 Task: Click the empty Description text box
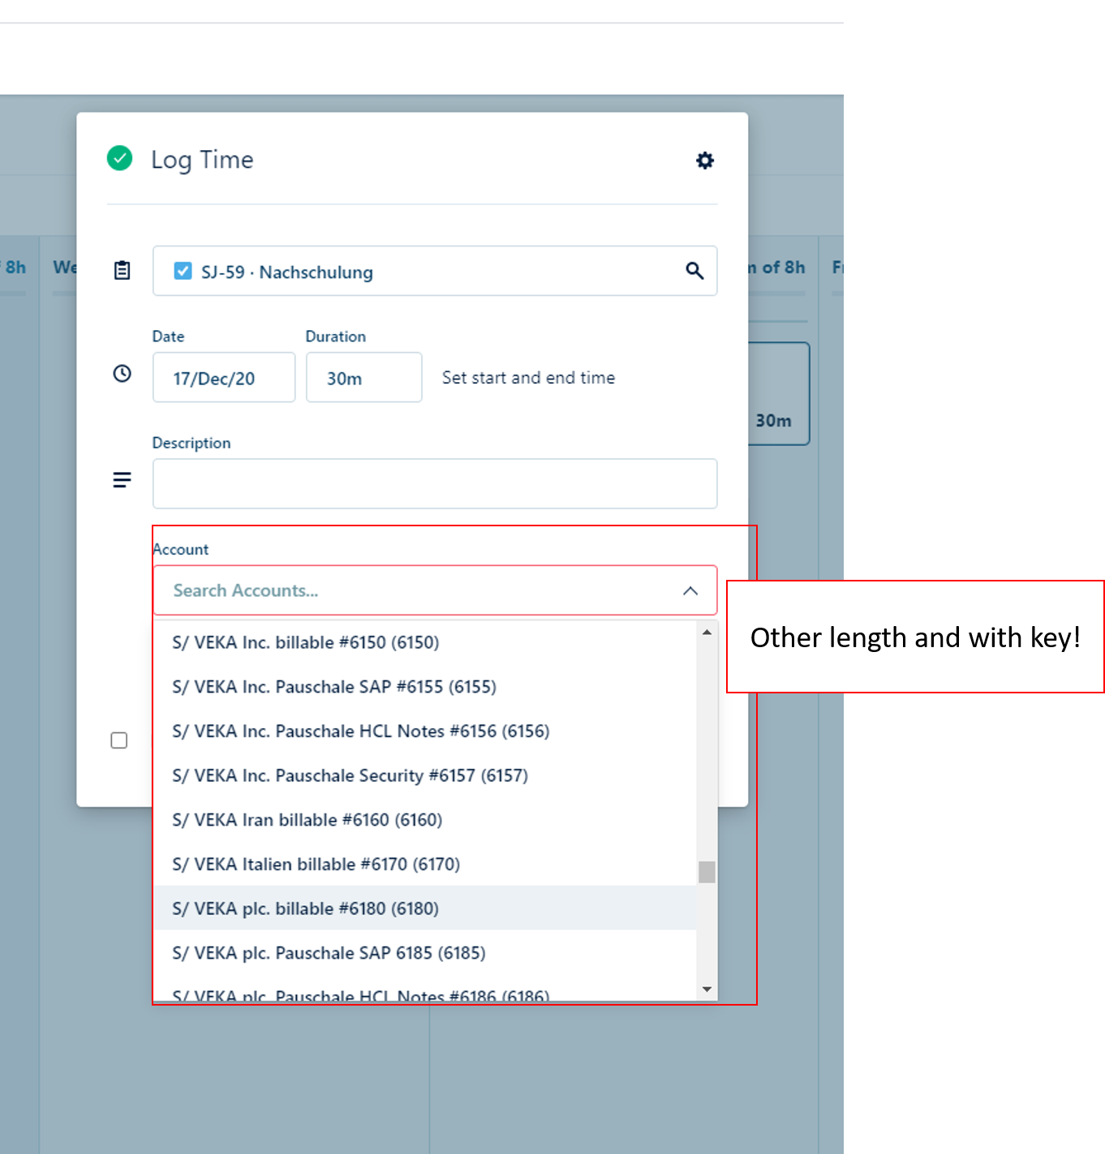[434, 484]
